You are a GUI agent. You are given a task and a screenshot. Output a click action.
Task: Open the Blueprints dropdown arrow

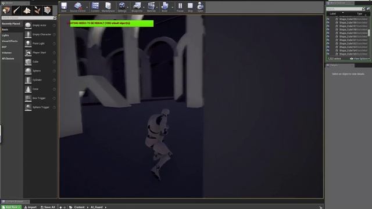144,8
